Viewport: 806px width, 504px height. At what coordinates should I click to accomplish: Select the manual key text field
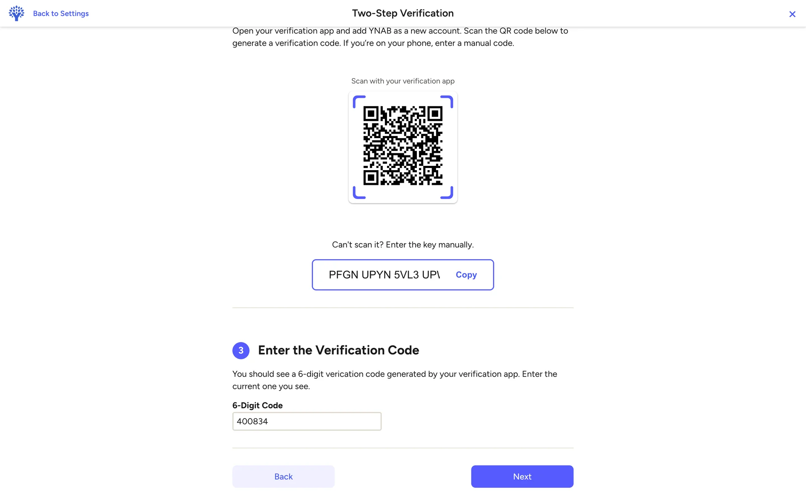tap(384, 275)
